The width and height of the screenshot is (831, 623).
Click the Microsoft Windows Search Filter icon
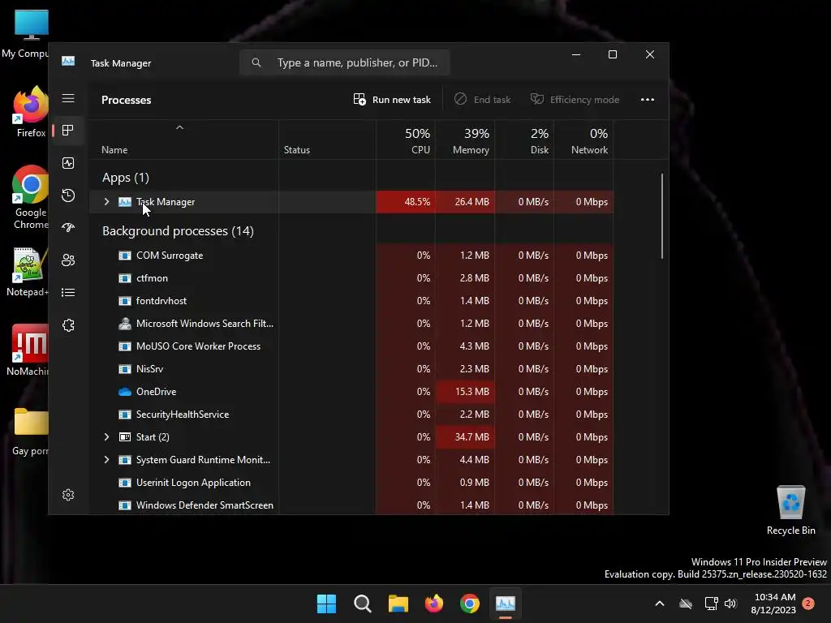124,324
